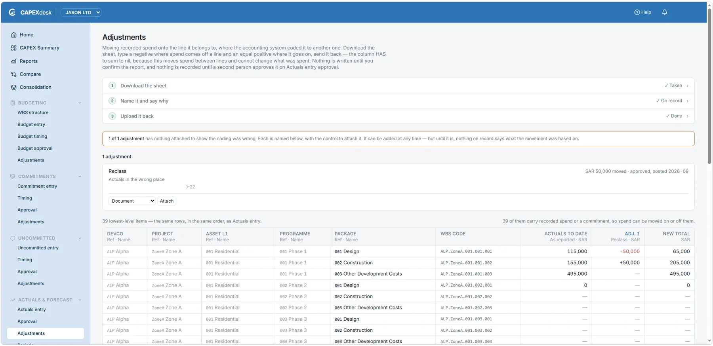Open WBS structure page
The height and width of the screenshot is (346, 713).
pos(33,113)
